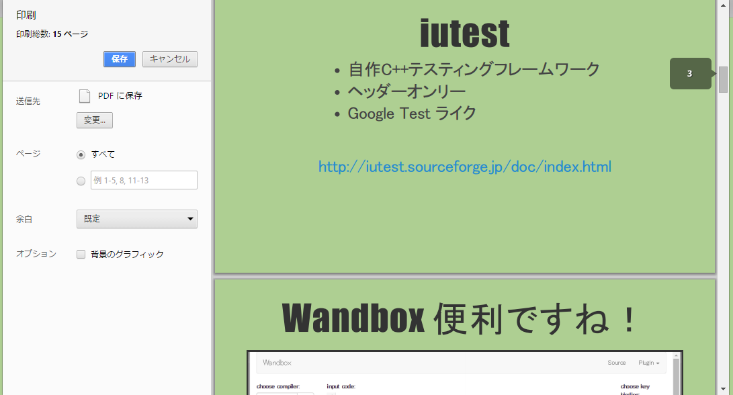This screenshot has width=733, height=395.
Task: Focus the page range input field
Action: tap(144, 180)
